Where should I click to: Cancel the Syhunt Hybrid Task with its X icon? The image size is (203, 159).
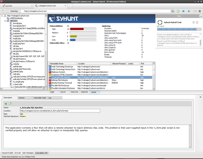point(194,22)
